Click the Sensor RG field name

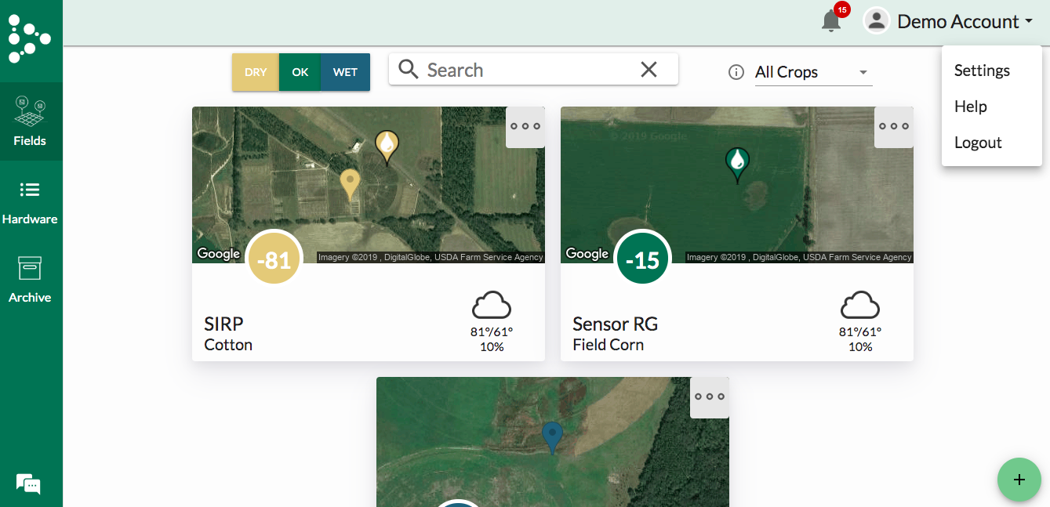[616, 324]
